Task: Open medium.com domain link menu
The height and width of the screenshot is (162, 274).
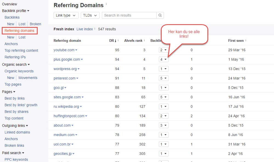Action: (x=65, y=135)
